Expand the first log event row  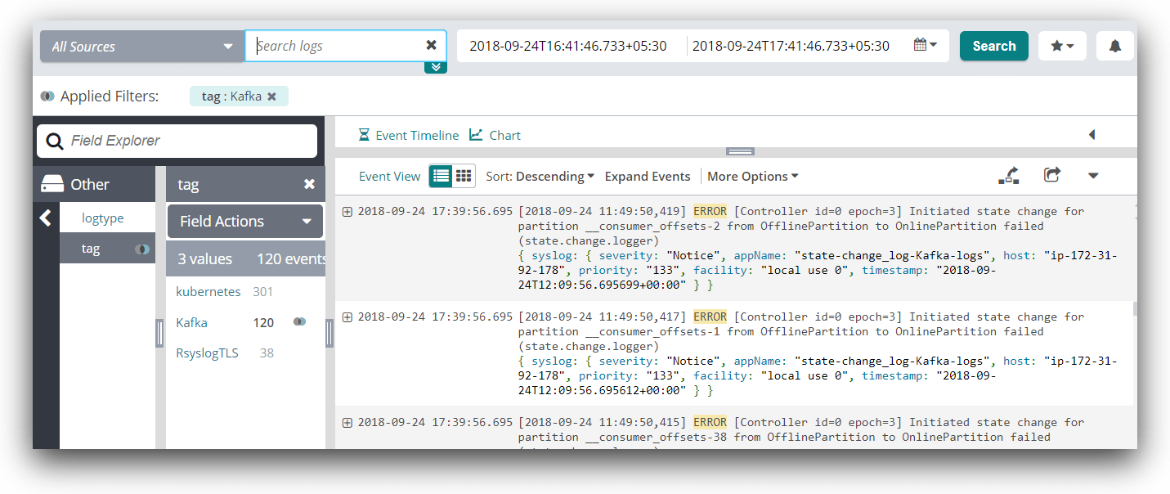click(347, 212)
